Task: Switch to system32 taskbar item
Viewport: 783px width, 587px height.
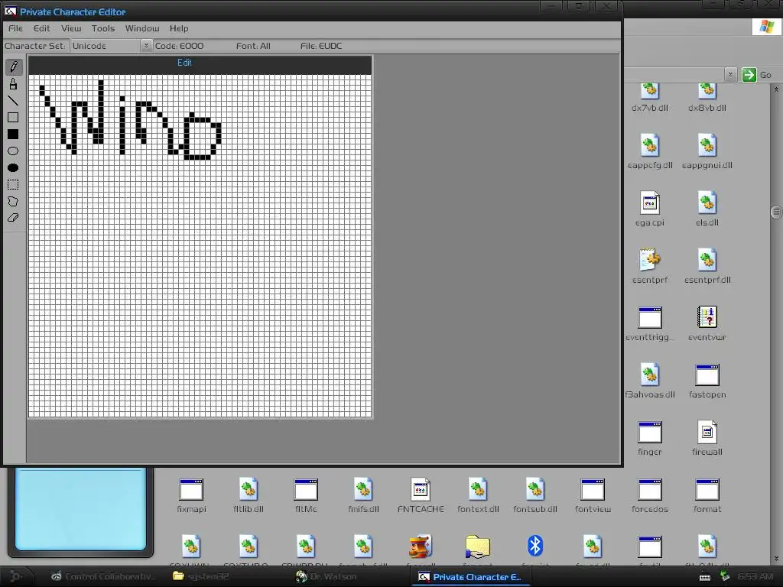Action: (x=201, y=576)
